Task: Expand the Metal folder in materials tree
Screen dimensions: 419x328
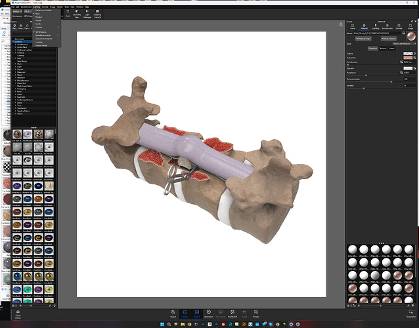Action: coord(16,75)
